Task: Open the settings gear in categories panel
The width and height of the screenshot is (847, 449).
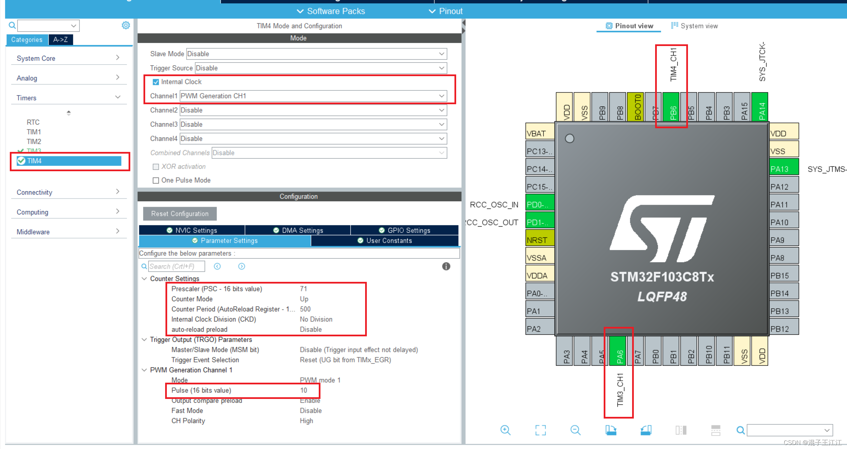Action: (x=126, y=25)
